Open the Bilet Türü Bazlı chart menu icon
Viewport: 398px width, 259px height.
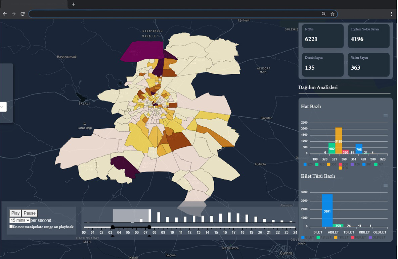[x=385, y=185]
